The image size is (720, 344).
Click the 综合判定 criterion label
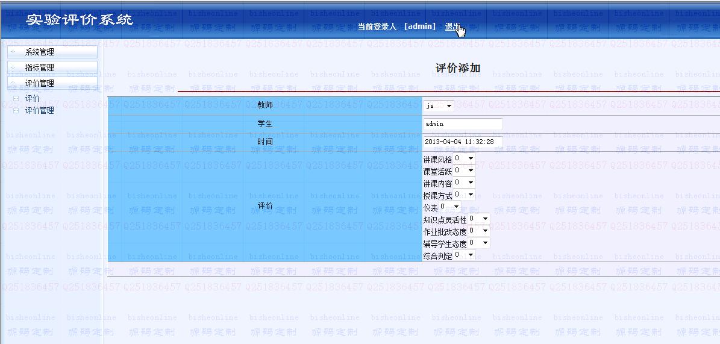pos(437,256)
